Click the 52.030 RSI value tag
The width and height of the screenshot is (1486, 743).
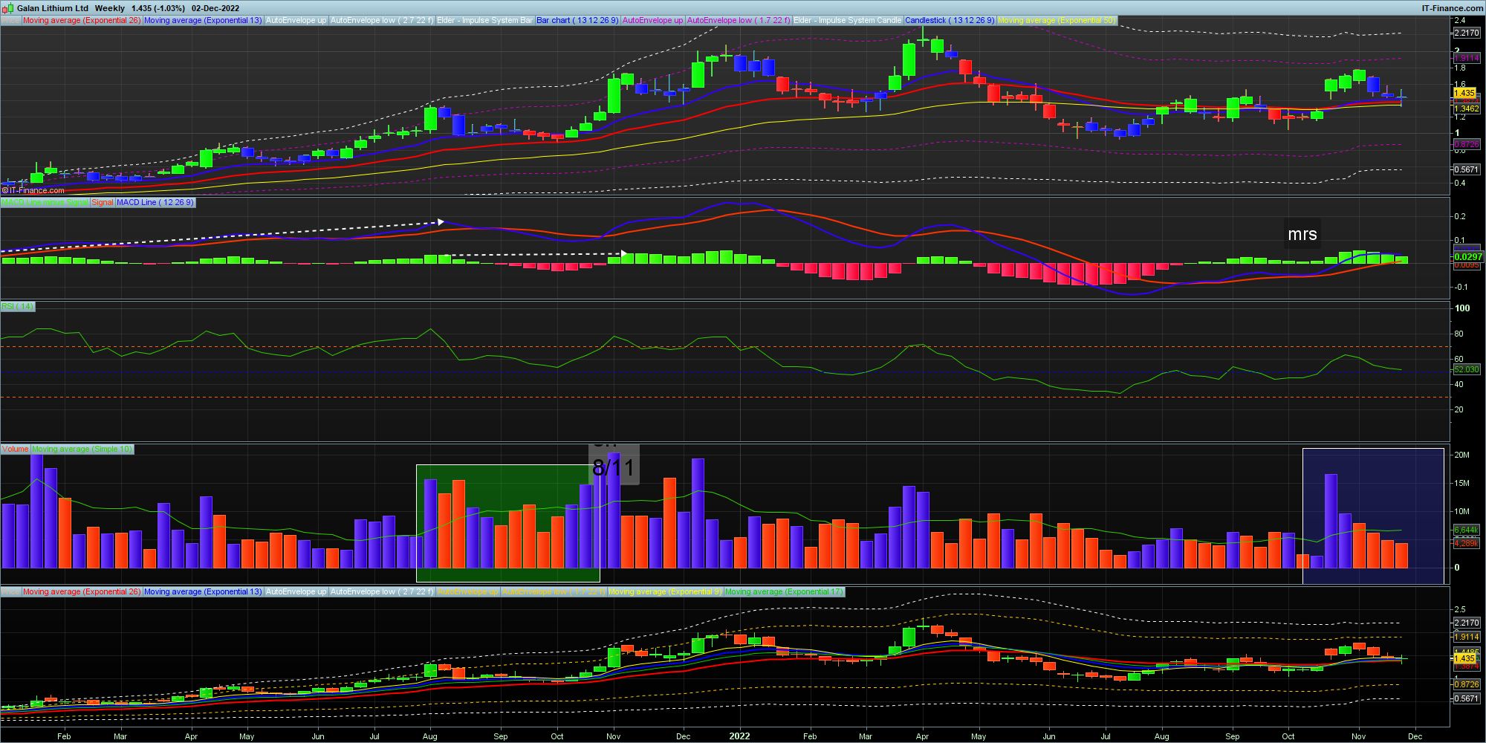pyautogui.click(x=1467, y=369)
